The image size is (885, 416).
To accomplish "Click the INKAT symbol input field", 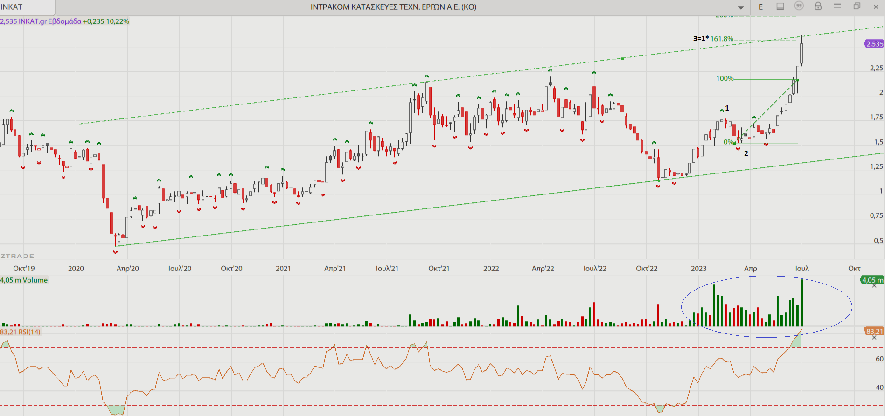I will point(27,7).
